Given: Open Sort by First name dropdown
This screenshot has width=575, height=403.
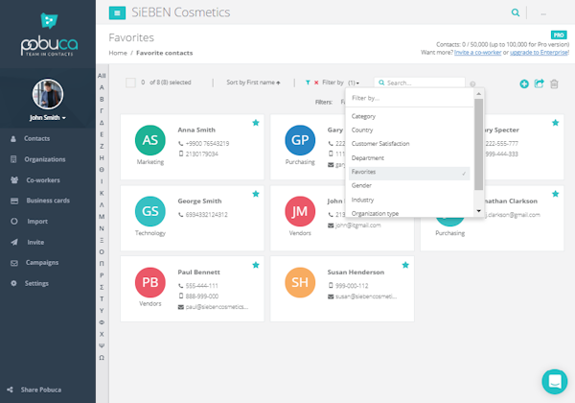Looking at the screenshot, I should (253, 83).
